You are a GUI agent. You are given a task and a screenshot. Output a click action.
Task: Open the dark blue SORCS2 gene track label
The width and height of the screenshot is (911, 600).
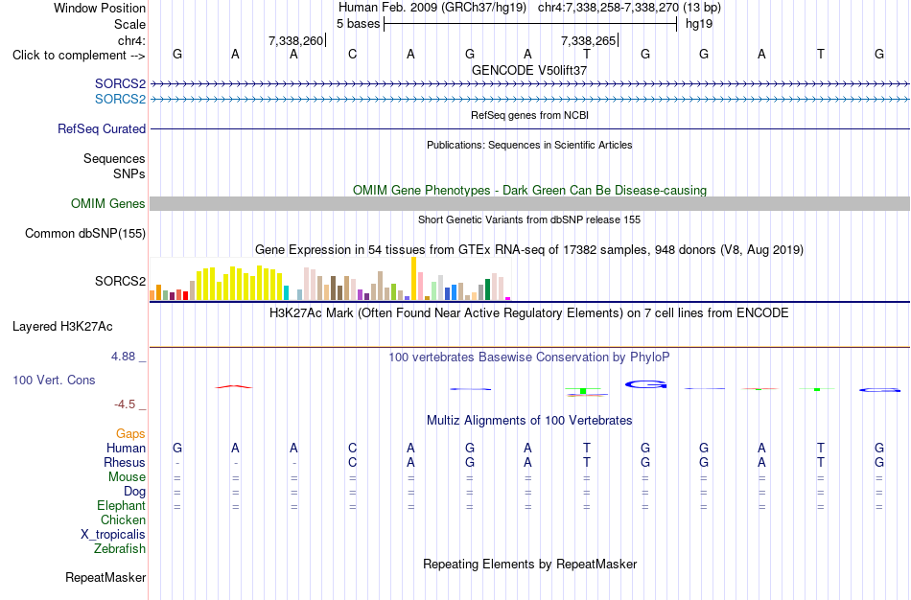(x=120, y=83)
